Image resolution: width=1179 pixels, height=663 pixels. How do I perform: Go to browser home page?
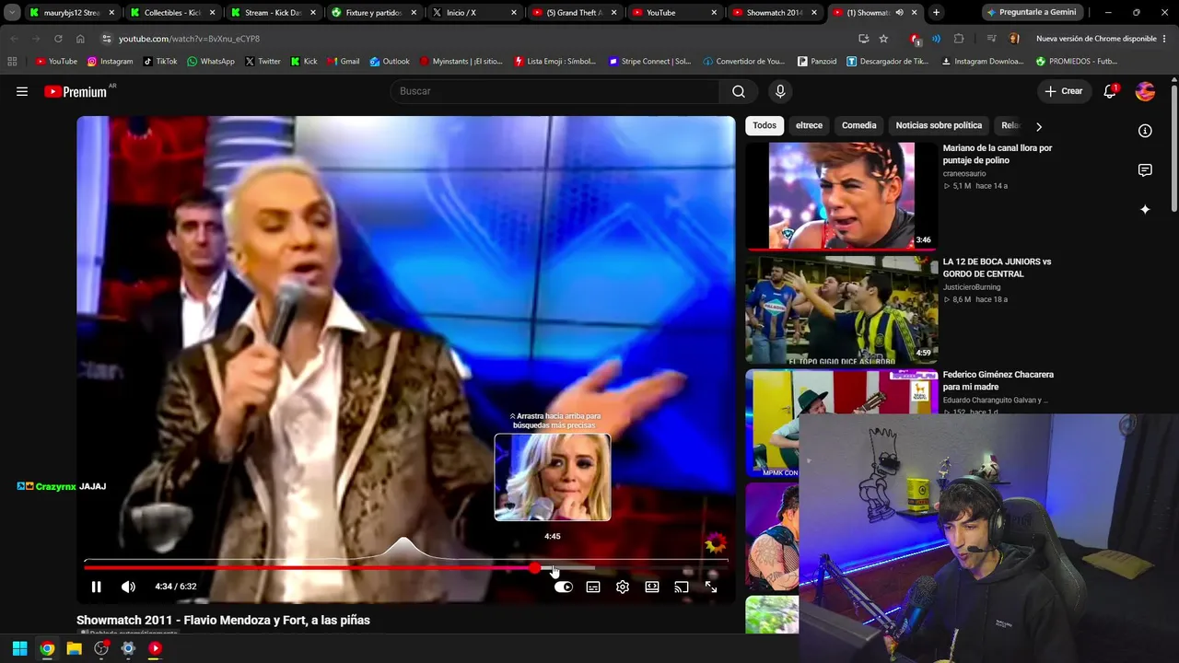tap(80, 39)
